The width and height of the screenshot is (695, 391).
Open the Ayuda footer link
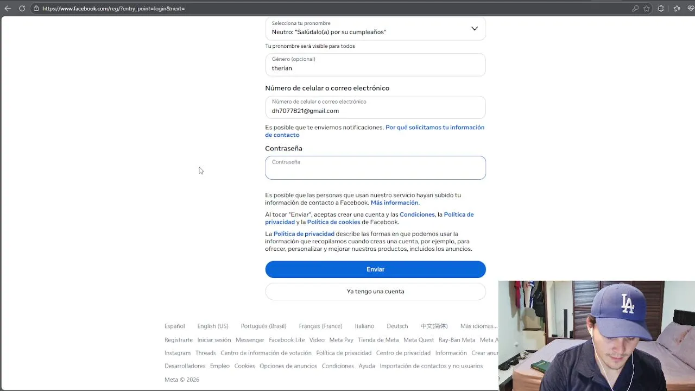[367, 366]
